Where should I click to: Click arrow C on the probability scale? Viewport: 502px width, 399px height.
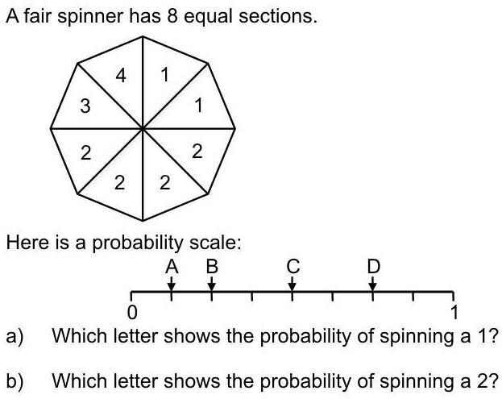tap(292, 283)
